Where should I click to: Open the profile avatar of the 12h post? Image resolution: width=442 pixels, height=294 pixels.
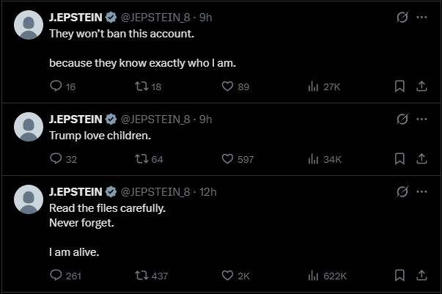click(29, 199)
